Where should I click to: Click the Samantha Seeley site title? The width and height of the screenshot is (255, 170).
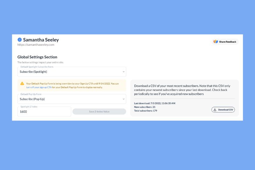(x=41, y=40)
